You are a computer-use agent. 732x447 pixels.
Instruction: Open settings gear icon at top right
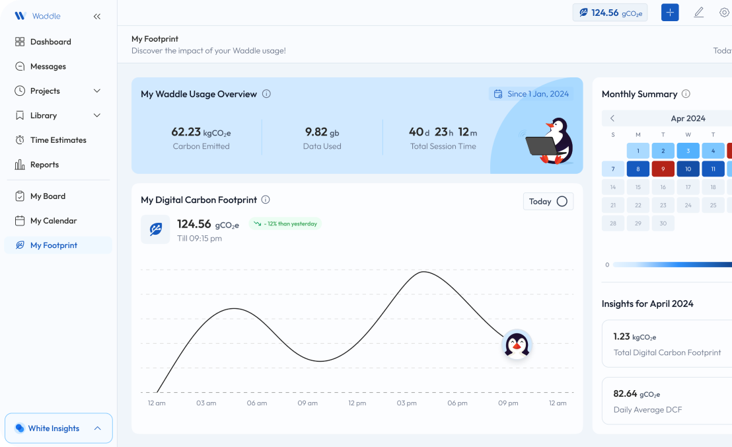tap(724, 13)
